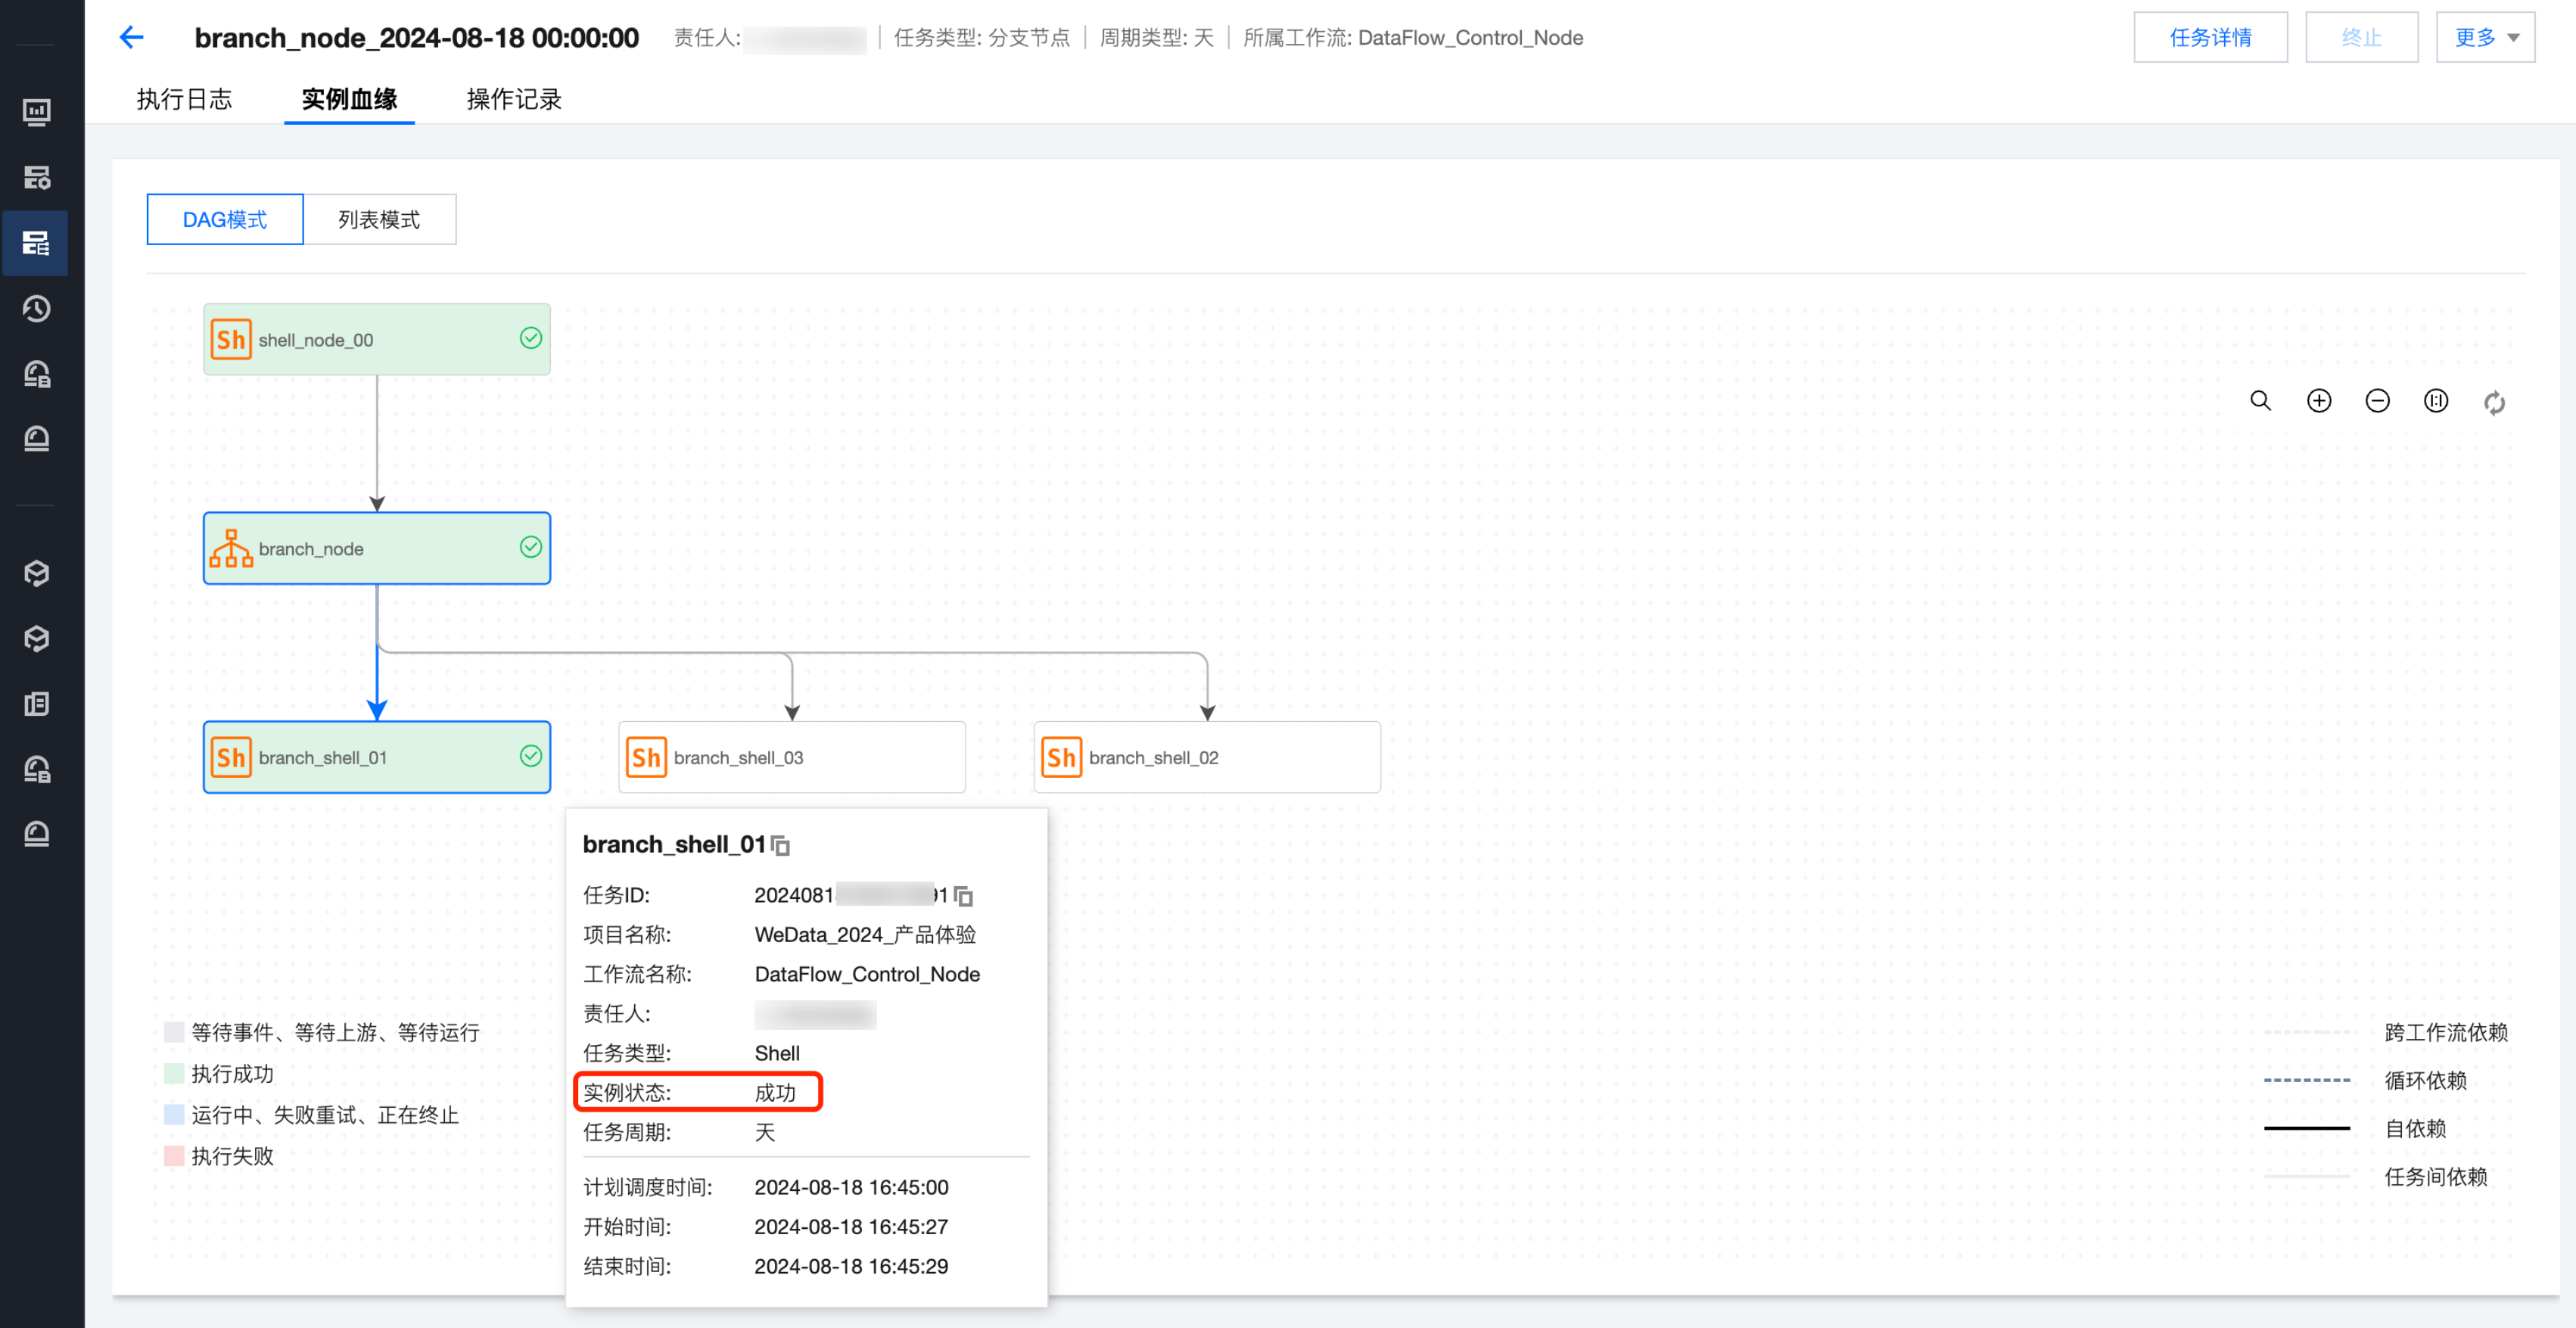Select the shell_node_00 node
This screenshot has width=2576, height=1328.
tap(376, 339)
